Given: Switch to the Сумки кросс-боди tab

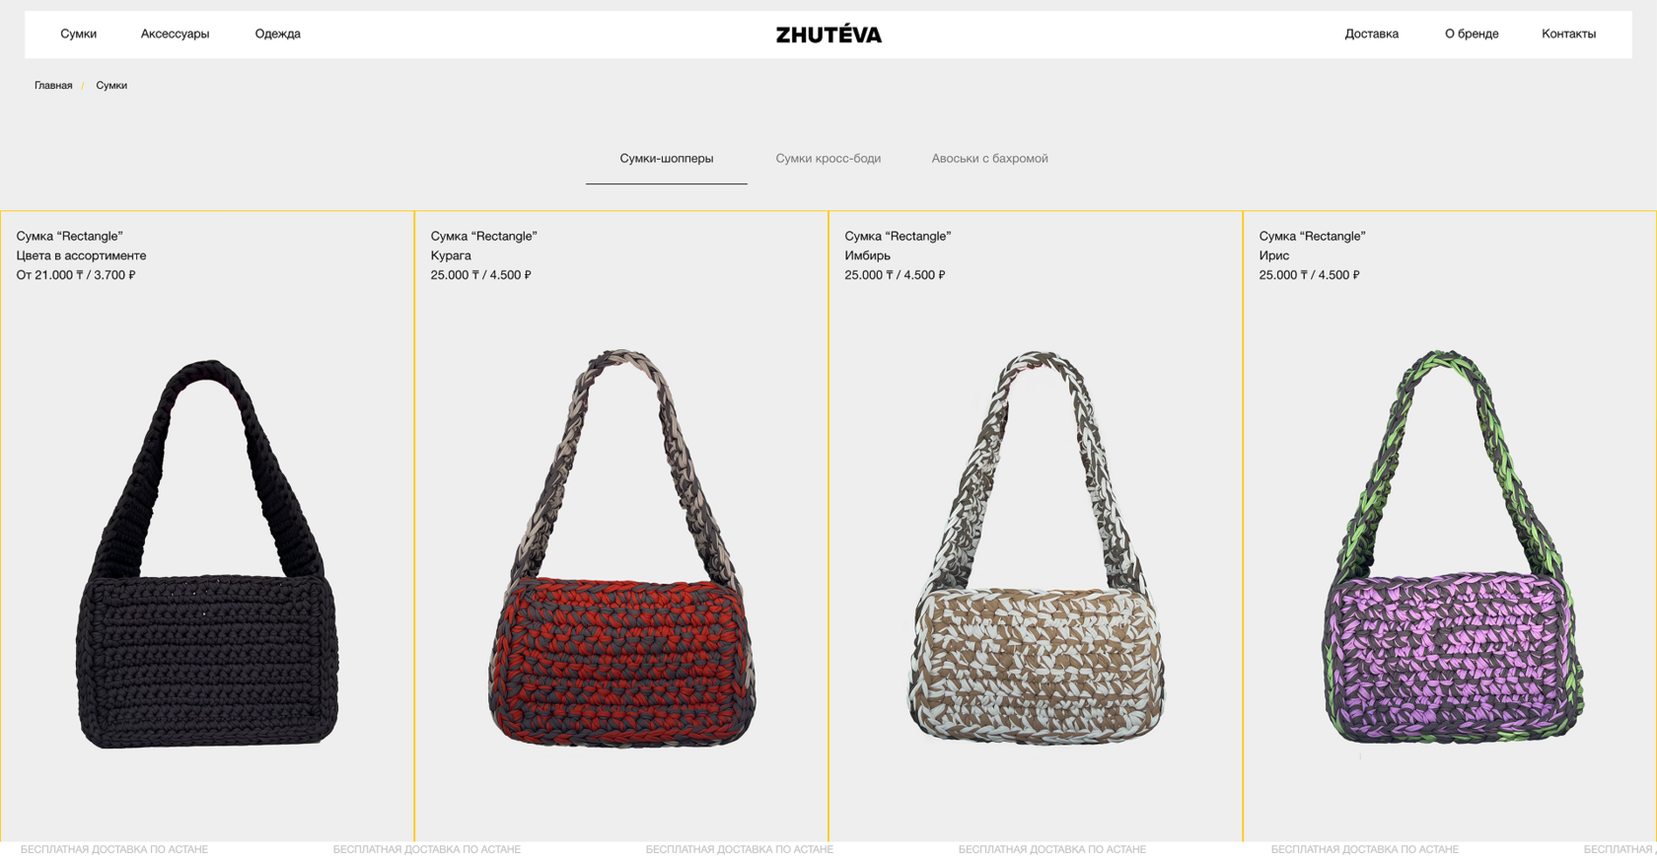Looking at the screenshot, I should pos(828,158).
